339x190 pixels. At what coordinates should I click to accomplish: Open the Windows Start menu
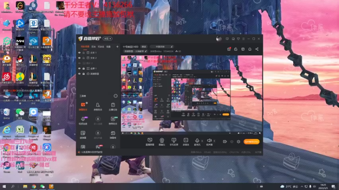point(4,186)
